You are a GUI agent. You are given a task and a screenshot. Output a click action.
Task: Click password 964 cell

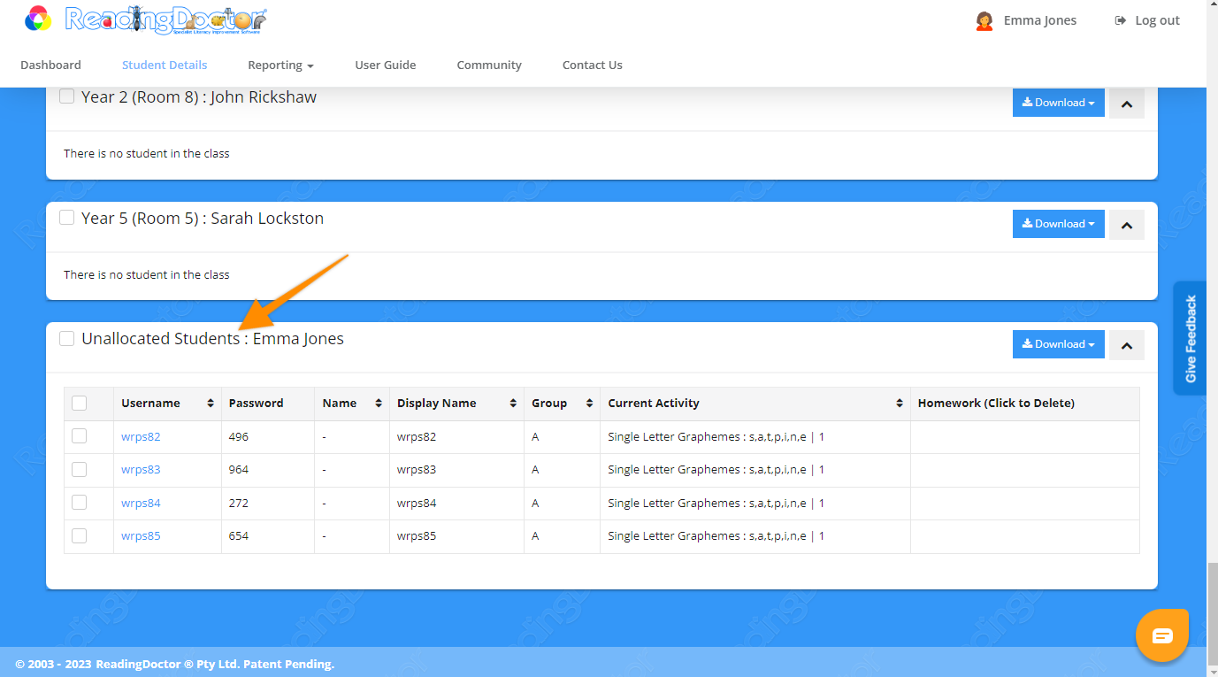click(268, 469)
